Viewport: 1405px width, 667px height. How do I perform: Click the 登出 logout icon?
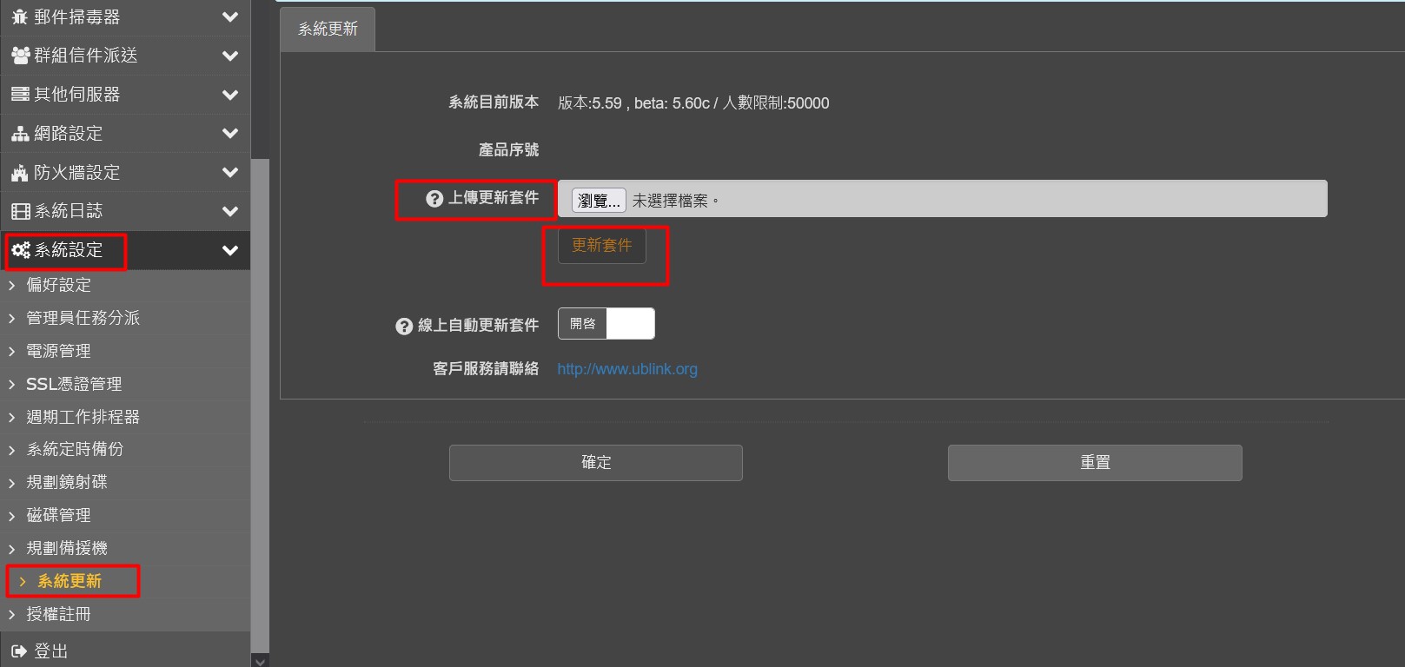19,650
